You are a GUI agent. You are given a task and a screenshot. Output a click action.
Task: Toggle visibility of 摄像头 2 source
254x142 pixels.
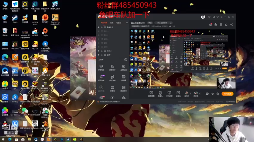(98, 27)
